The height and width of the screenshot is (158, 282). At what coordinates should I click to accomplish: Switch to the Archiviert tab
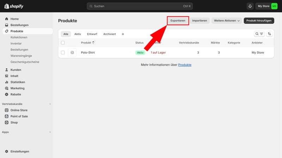pos(110,34)
